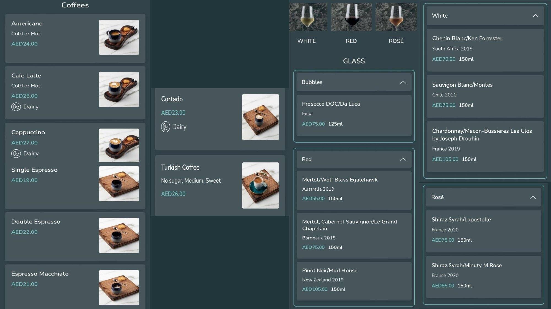Click the Dairy icon under Cortado
This screenshot has height=309, width=551.
click(x=166, y=127)
